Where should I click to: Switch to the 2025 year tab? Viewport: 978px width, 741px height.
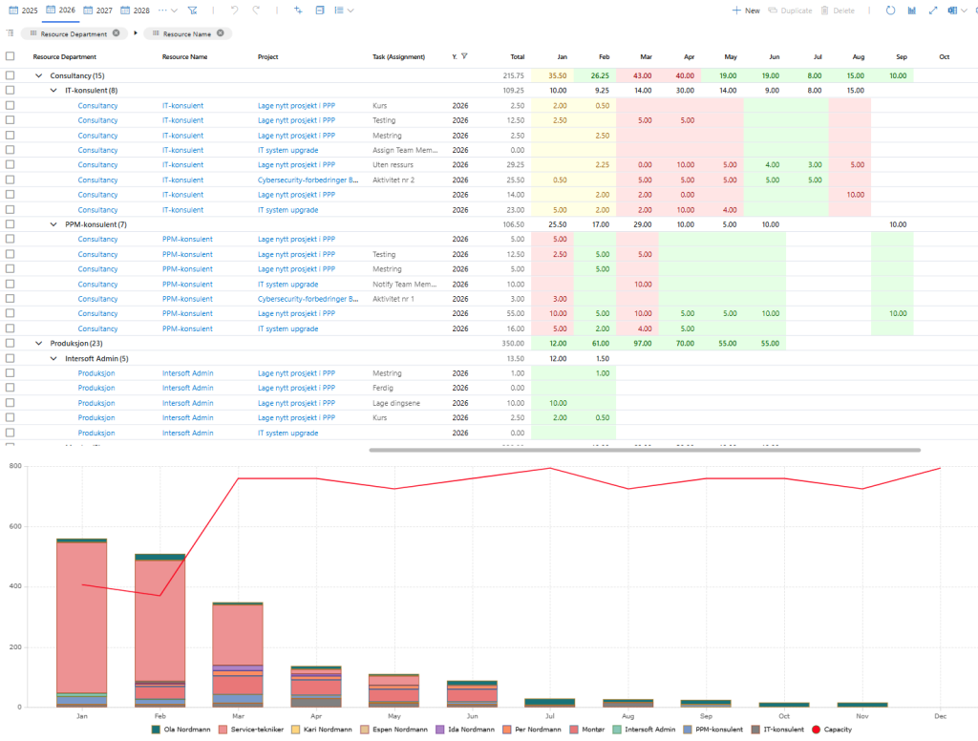pyautogui.click(x=23, y=11)
